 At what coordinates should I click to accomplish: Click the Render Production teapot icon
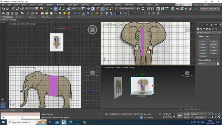[x=186, y=9]
